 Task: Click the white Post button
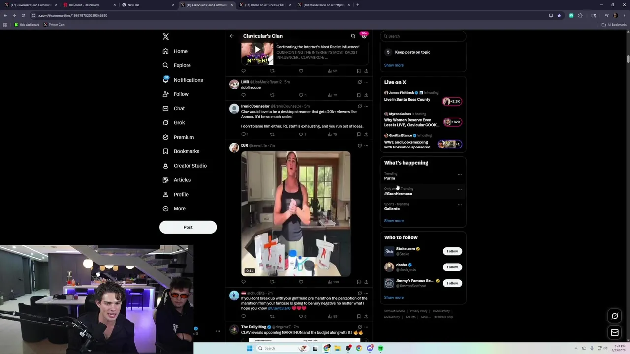tap(188, 227)
